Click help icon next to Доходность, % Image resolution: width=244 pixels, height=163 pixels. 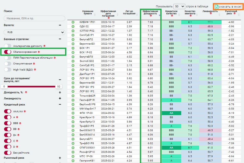[x=26, y=92]
